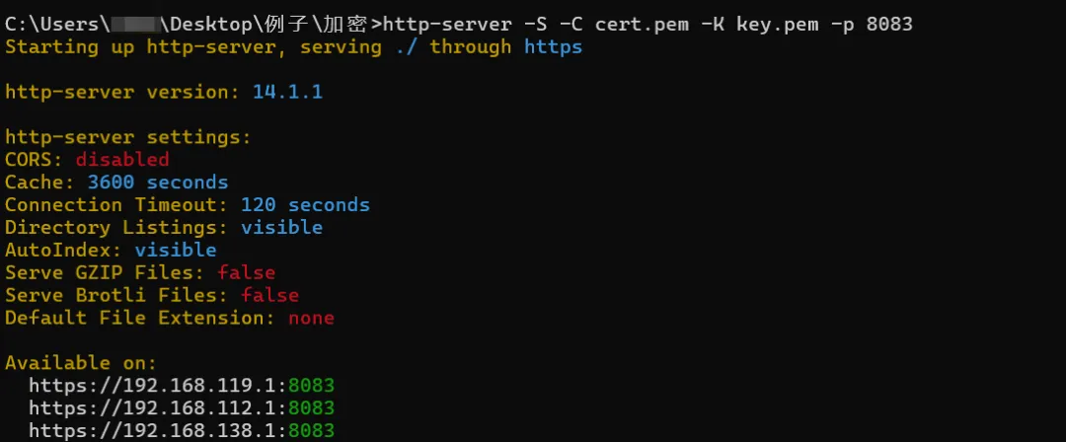Click the 8083 port argument in command

890,25
